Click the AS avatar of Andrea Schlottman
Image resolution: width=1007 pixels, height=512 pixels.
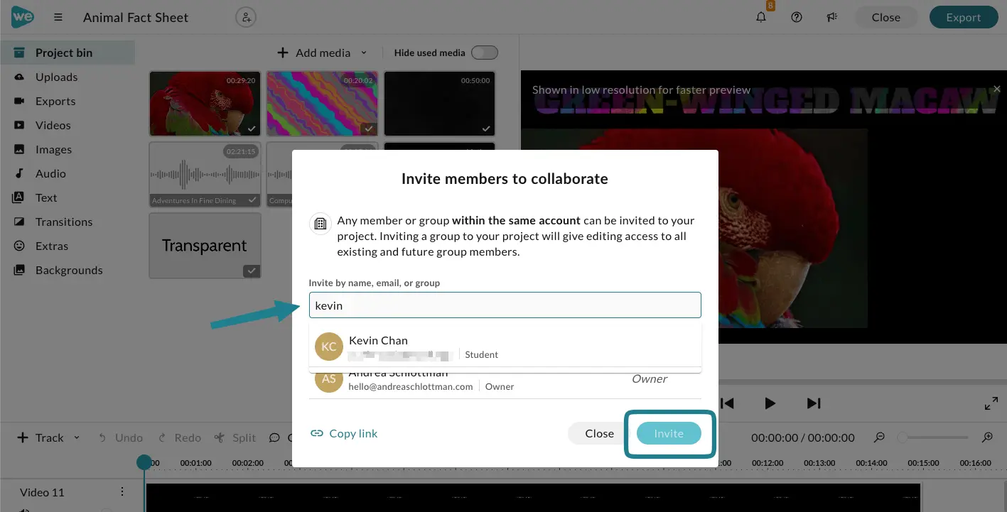[x=329, y=381]
